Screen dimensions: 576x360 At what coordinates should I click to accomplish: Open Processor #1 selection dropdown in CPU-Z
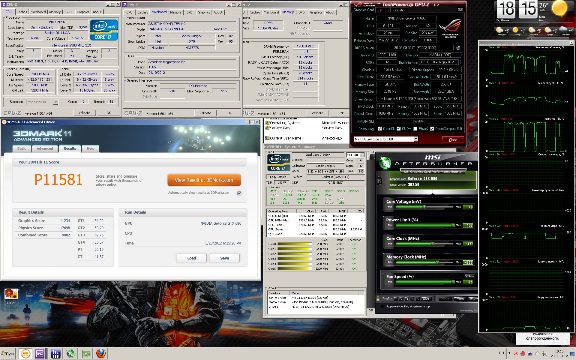(55, 102)
